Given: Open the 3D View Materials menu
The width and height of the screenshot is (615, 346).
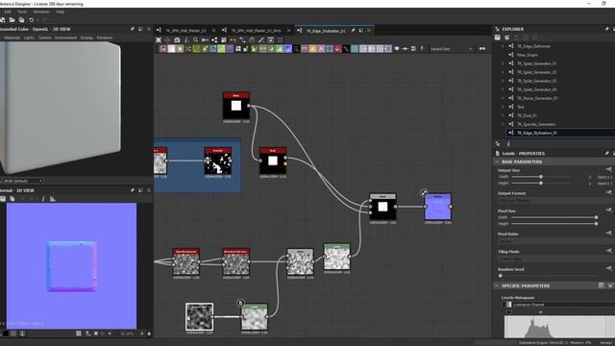Looking at the screenshot, I should point(12,37).
